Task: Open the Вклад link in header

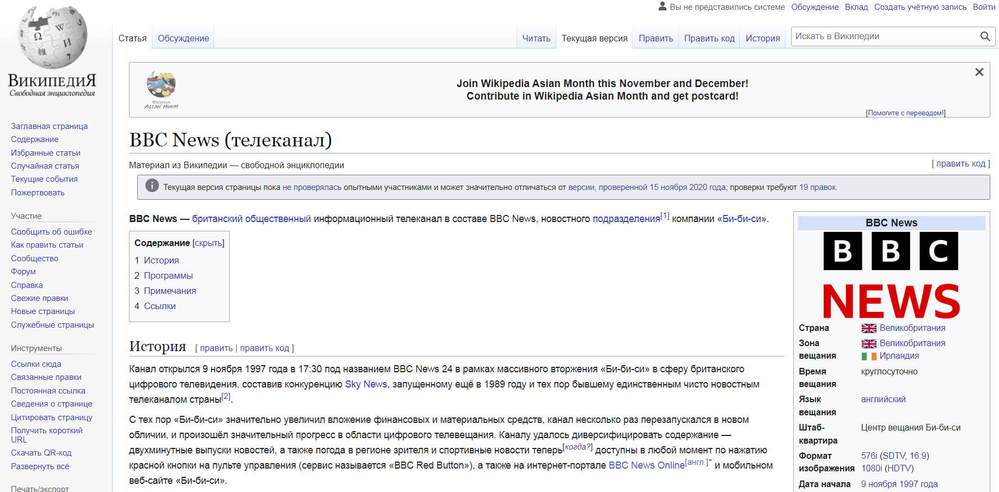Action: pos(856,7)
